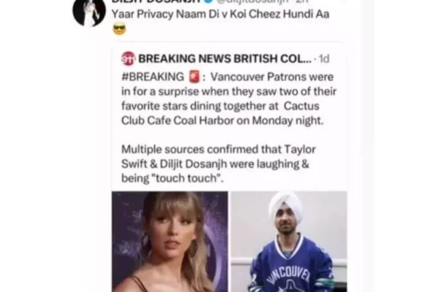Click the verified badge beside Diljit Dosanjh

pos(208,1)
